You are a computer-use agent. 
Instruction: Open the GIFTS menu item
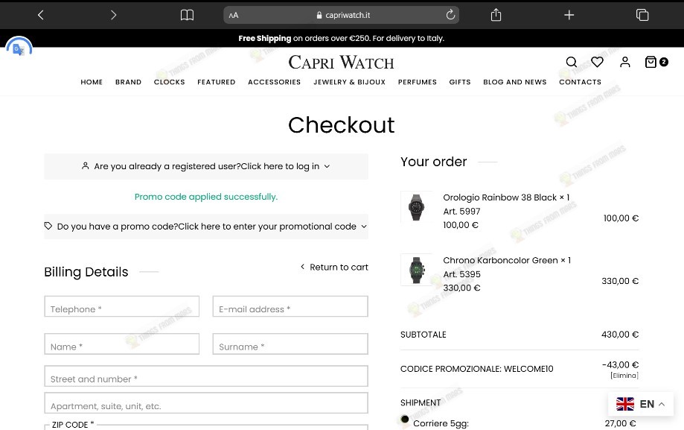(460, 82)
